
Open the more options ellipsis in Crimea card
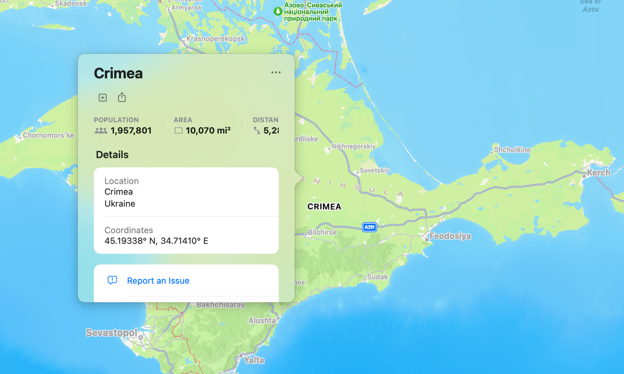[x=276, y=73]
